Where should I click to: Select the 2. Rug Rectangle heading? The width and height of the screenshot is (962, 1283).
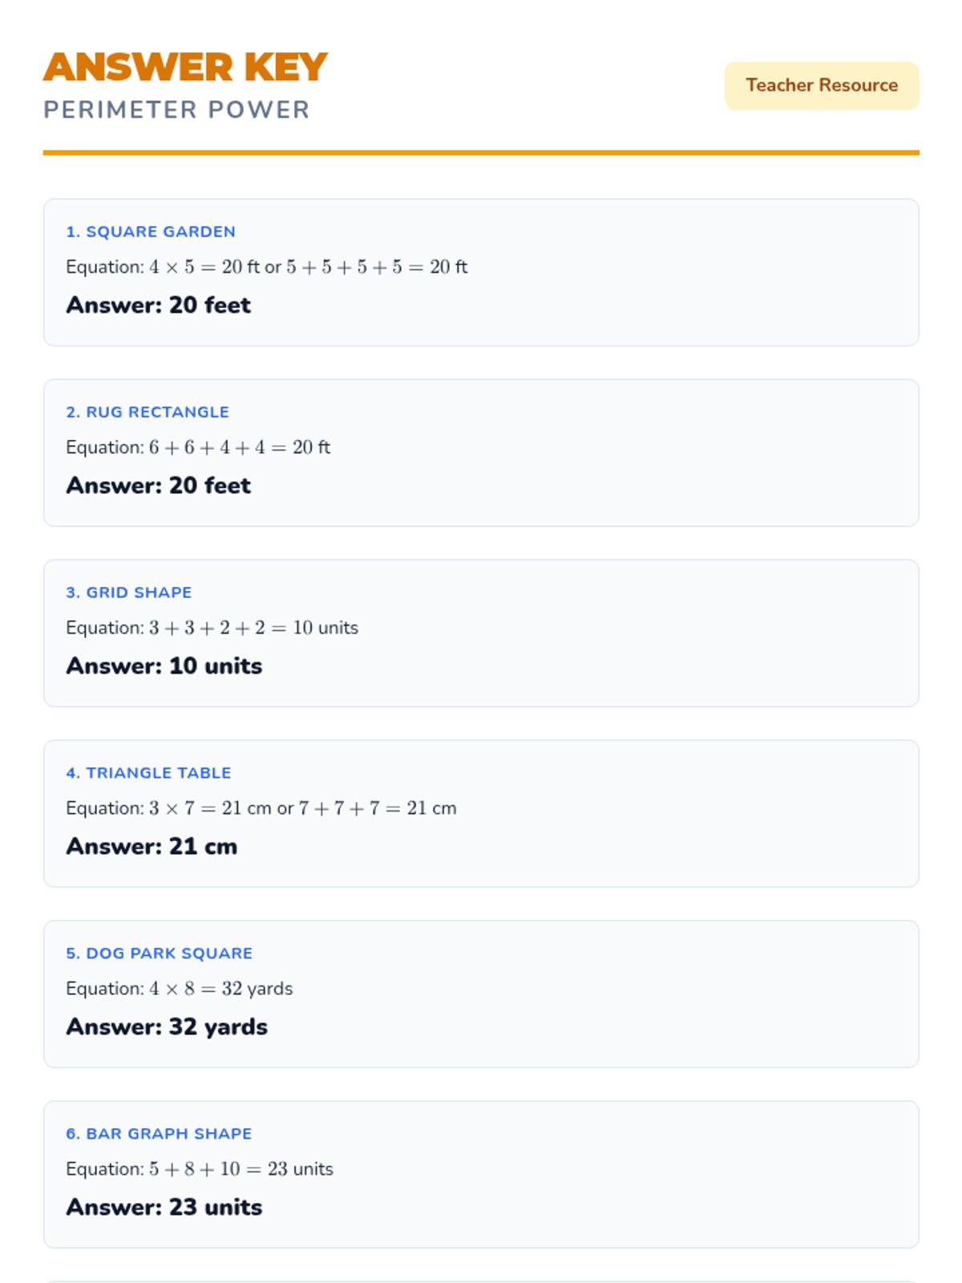click(x=148, y=412)
